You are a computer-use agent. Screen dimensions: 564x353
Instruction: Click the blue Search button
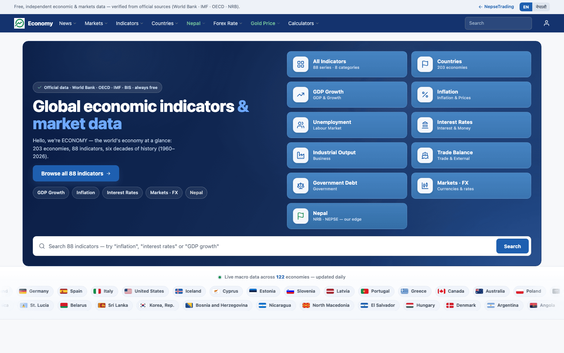[512, 246]
